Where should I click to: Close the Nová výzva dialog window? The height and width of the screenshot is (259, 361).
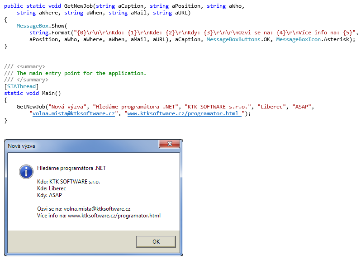[x=170, y=144]
